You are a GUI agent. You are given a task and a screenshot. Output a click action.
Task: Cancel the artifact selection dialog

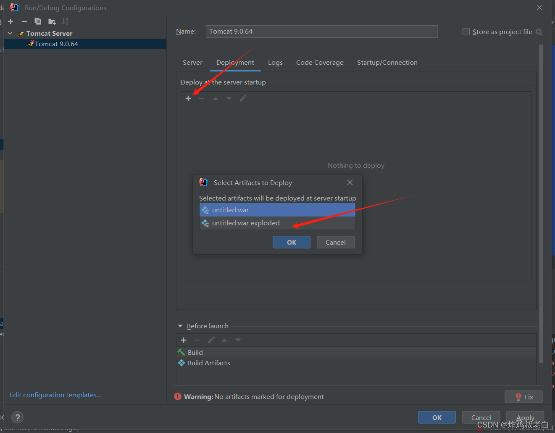point(336,242)
